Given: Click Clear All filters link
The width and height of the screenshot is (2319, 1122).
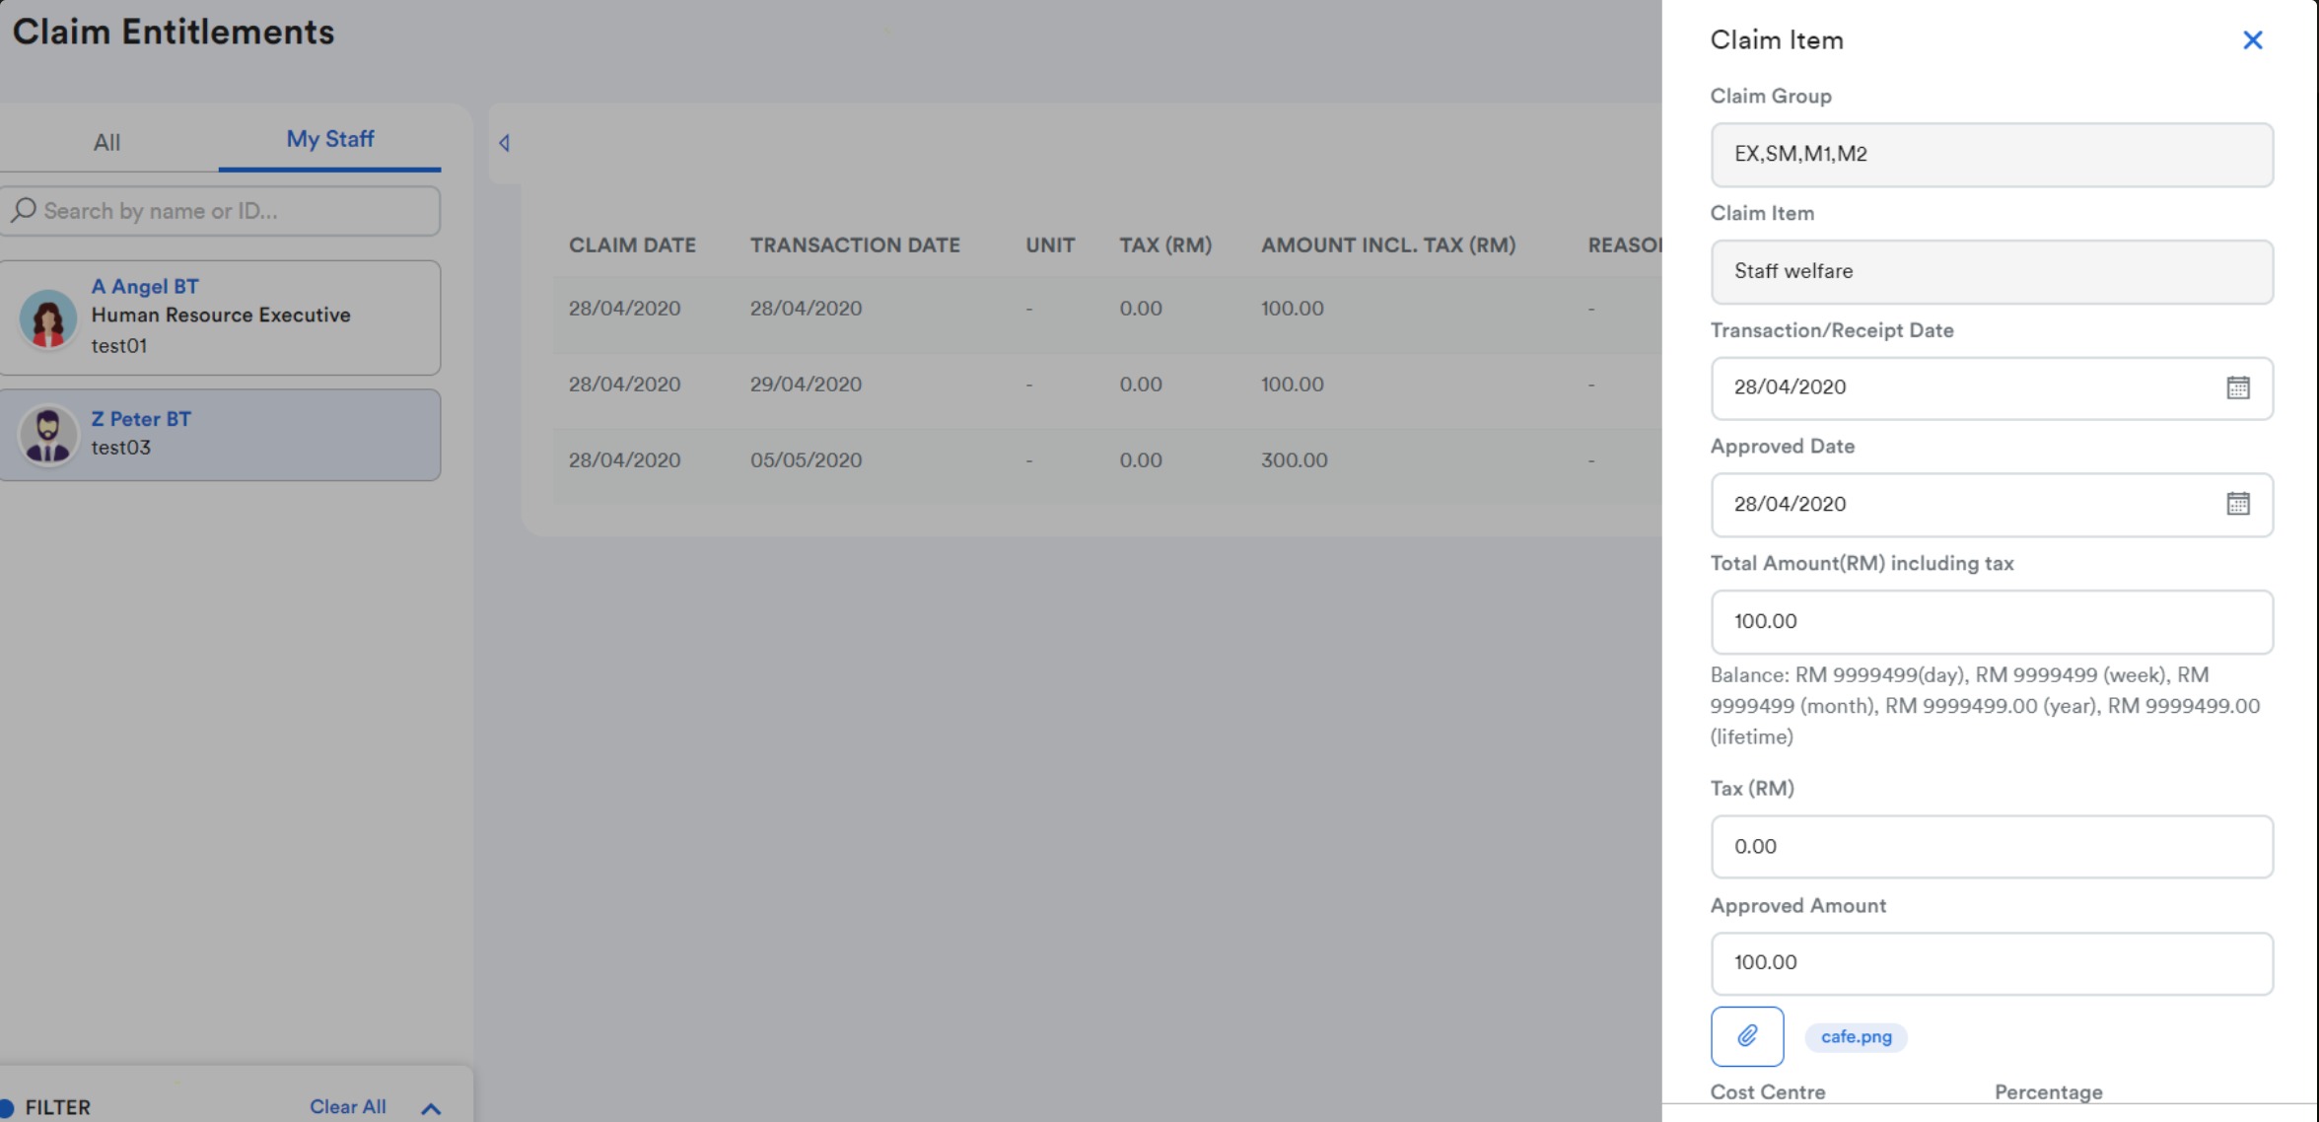Looking at the screenshot, I should click(347, 1106).
